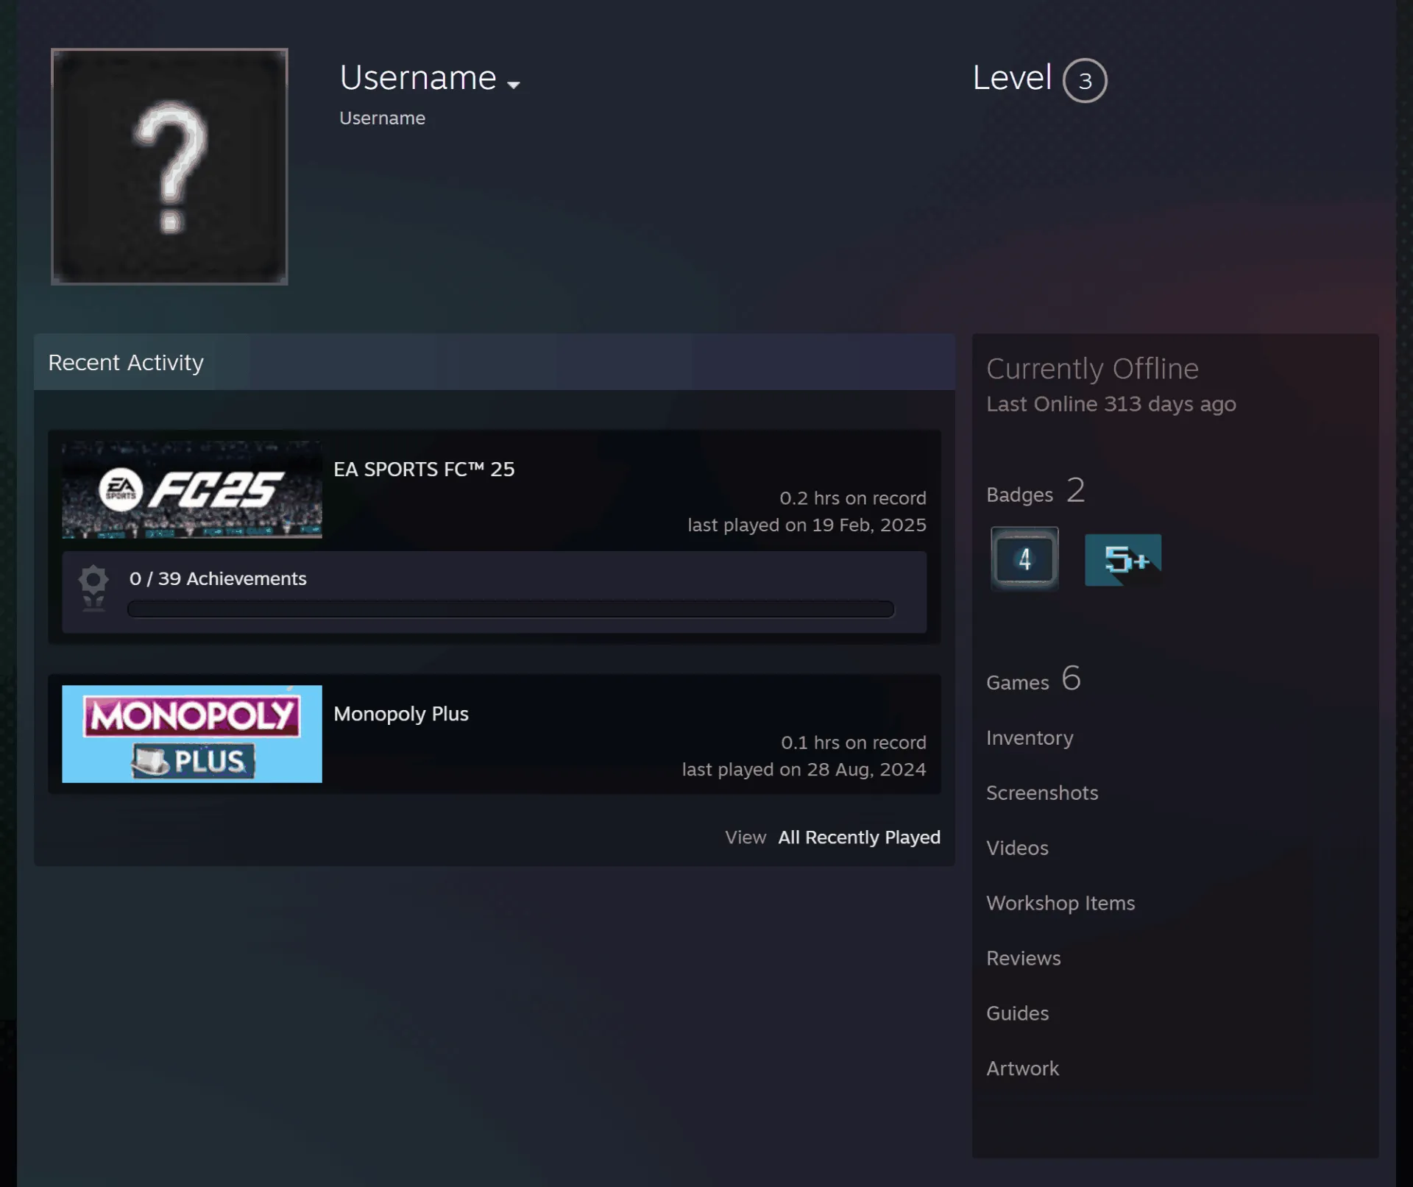Image resolution: width=1413 pixels, height=1187 pixels.
Task: Click the achievements trophy icon
Action: [x=93, y=589]
